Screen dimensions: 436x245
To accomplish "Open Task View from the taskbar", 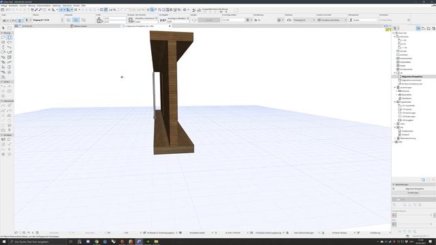I will 71,242.
